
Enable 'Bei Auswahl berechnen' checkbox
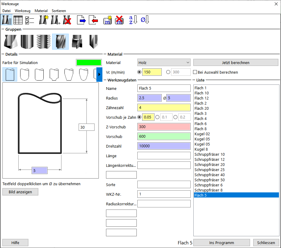point(195,72)
